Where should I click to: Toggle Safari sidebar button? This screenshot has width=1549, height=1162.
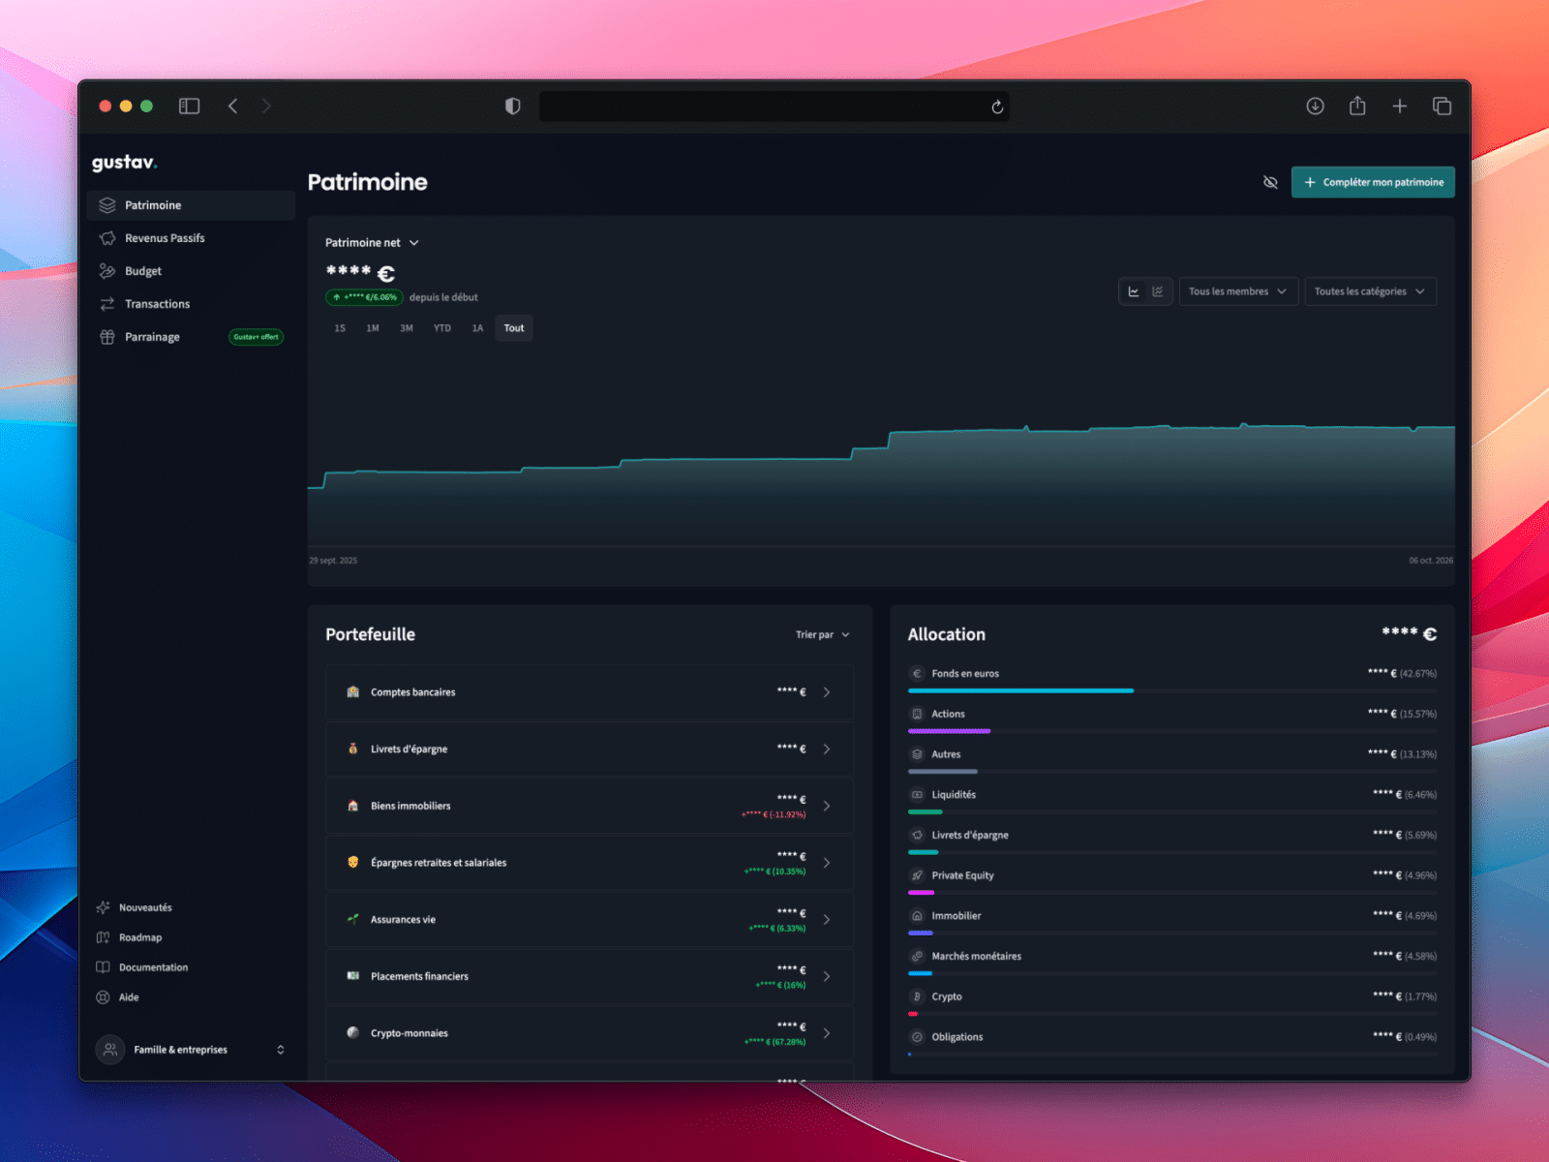pos(190,107)
